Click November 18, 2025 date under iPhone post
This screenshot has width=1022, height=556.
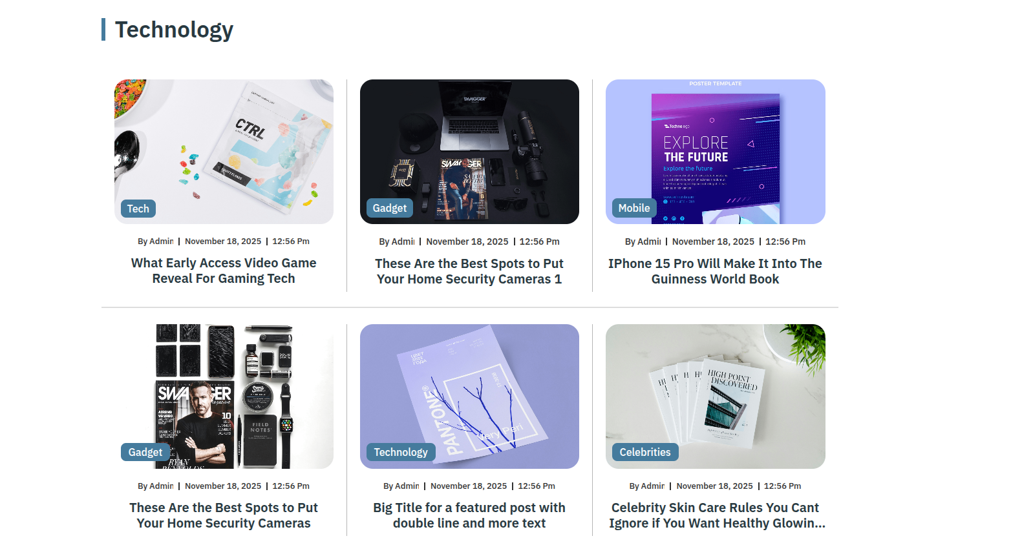coord(713,242)
